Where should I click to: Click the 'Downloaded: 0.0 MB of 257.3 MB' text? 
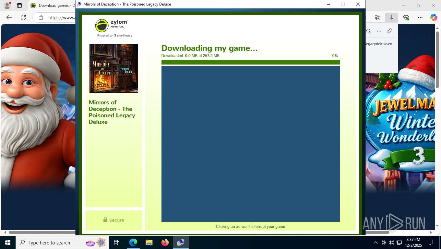(190, 56)
